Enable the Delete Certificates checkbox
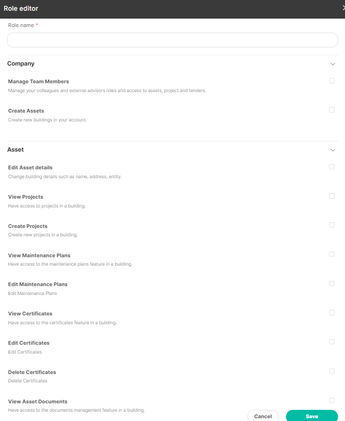This screenshot has width=345, height=421. pos(332,371)
